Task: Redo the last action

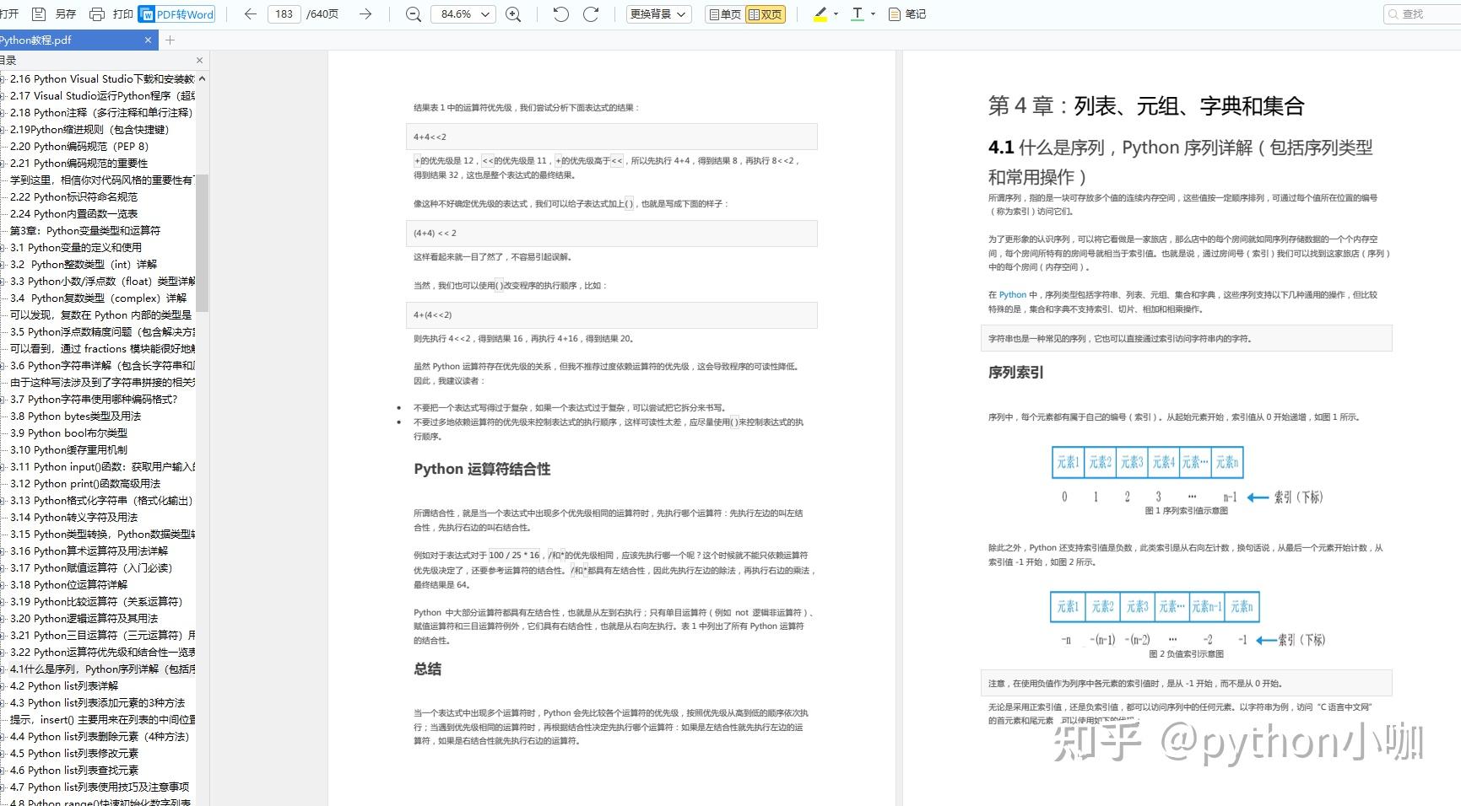Action: point(591,14)
